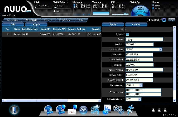Click the Remote SPI column header
The width and height of the screenshot is (178, 117).
[60, 29]
